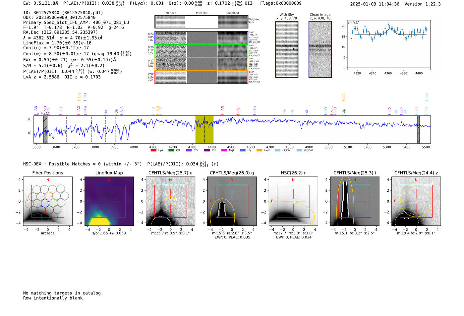Screen dimensions: 464x316
Task: Click the Clean Image cutout
Action: pos(320,49)
